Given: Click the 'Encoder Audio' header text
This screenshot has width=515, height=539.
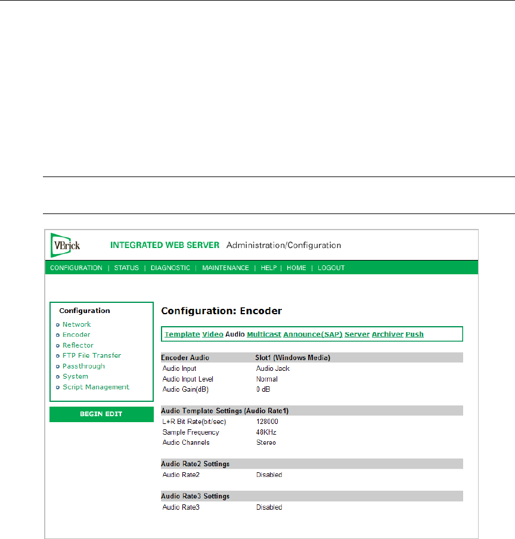Looking at the screenshot, I should pos(185,358).
